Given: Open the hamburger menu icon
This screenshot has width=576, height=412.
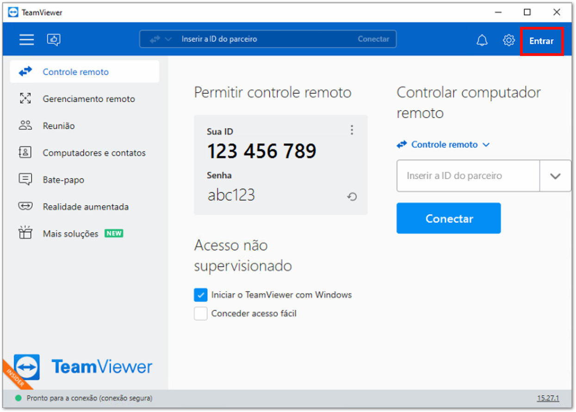Looking at the screenshot, I should click(26, 40).
